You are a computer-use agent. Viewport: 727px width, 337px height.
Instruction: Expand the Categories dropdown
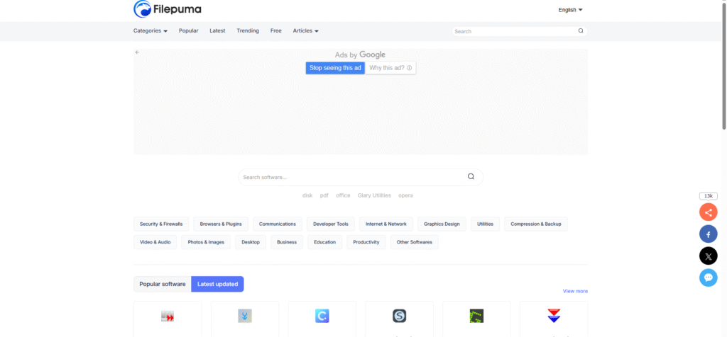click(x=151, y=31)
